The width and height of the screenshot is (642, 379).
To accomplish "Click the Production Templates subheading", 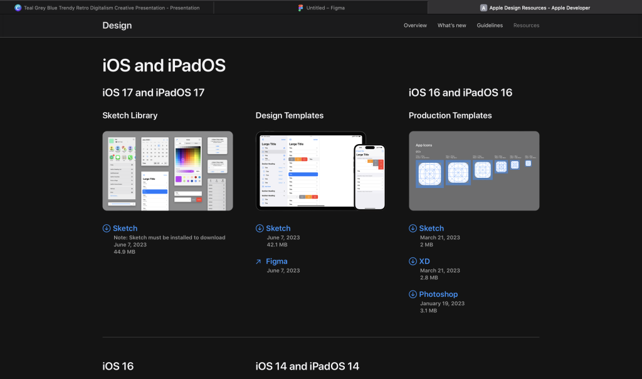I will [450, 115].
